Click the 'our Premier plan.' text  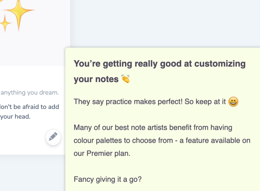pyautogui.click(x=102, y=154)
